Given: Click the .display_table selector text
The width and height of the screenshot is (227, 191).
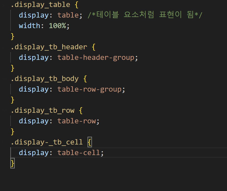Looking at the screenshot, I should point(41,5).
